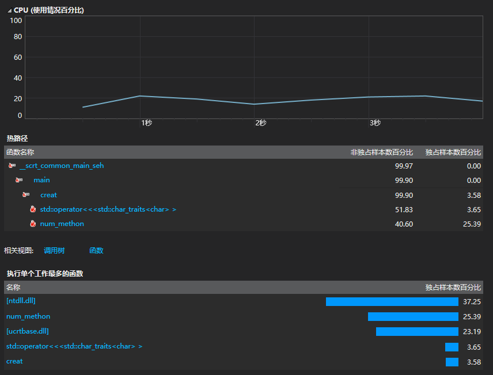The height and width of the screenshot is (375, 493).
Task: Collapse the CPU usage graph section
Action: [9, 10]
